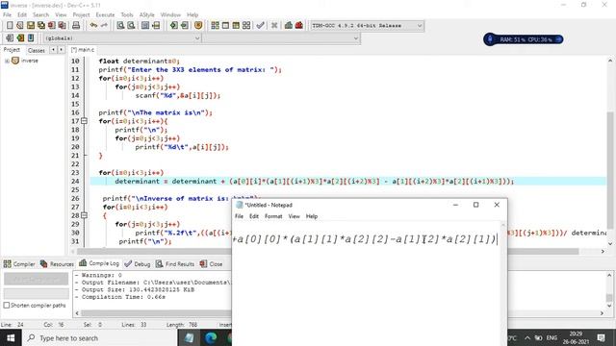
Task: Click the Undo arrow icon
Action: tap(93, 26)
